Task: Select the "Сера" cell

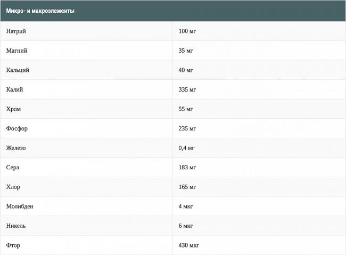Action: pos(13,167)
